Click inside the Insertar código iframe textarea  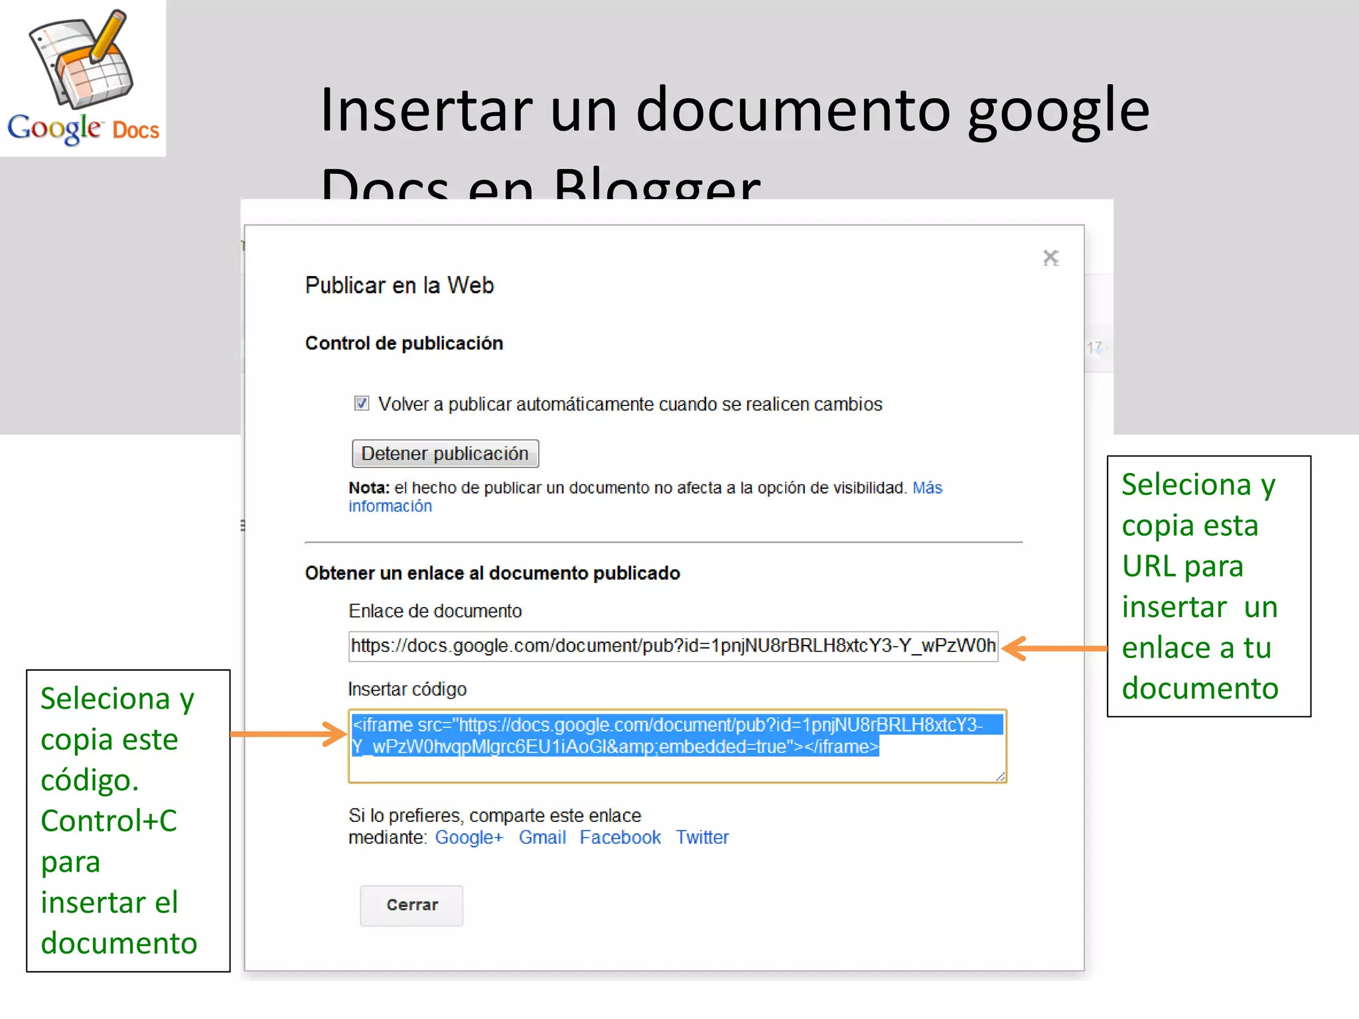point(678,746)
